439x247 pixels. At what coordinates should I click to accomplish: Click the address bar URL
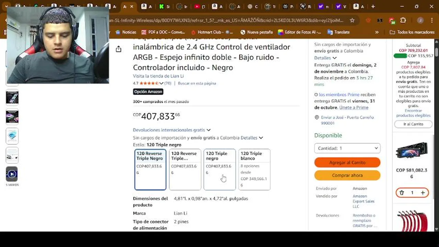227,20
